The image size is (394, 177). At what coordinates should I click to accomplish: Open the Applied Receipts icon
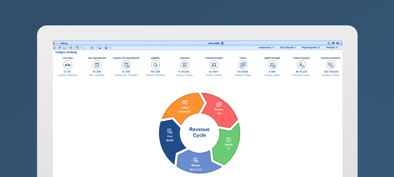[x=272, y=65]
